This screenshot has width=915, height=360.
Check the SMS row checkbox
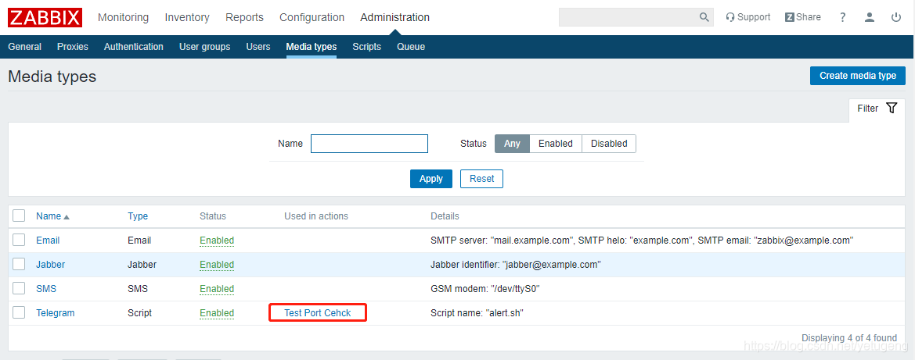[19, 288]
